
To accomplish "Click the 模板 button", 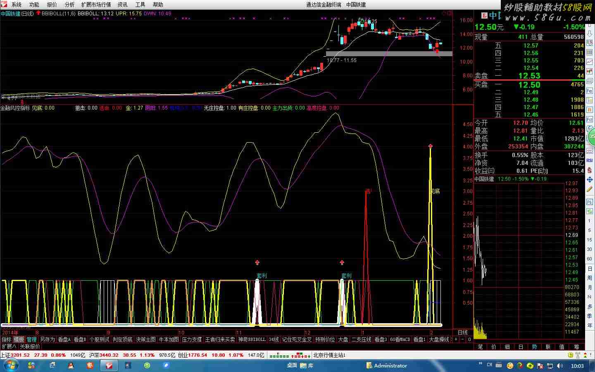I will pos(19,339).
